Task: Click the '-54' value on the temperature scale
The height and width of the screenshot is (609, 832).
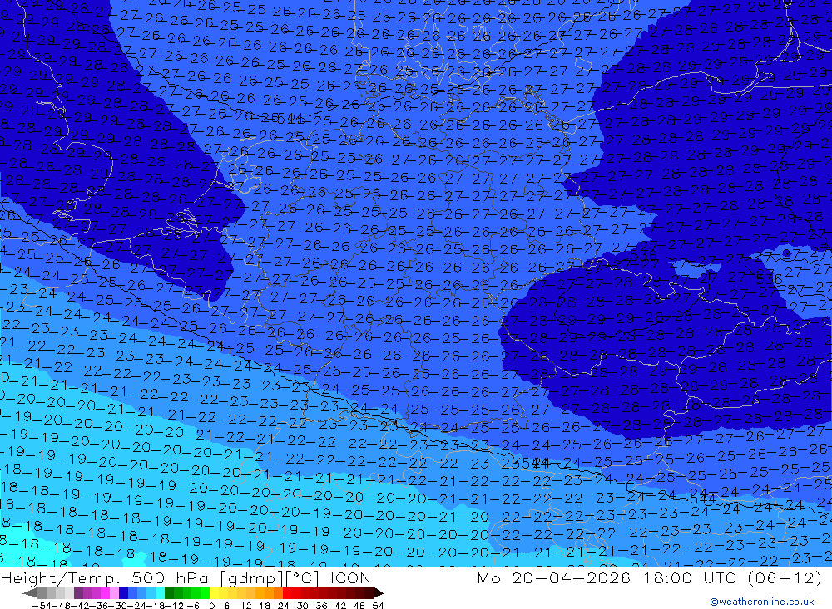Action: point(42,606)
